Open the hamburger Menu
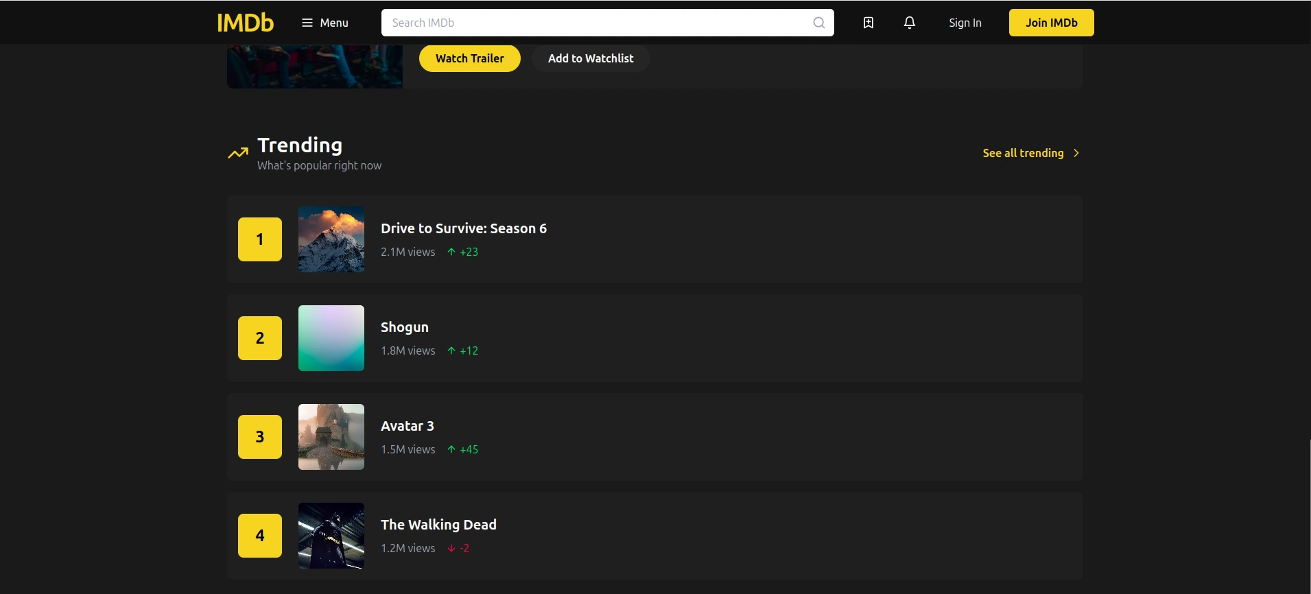 324,23
